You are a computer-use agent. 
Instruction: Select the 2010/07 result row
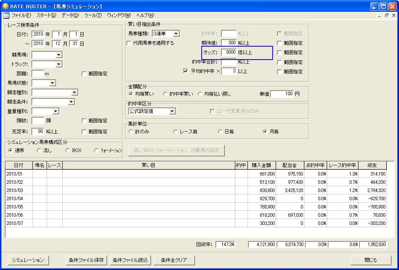(196, 223)
